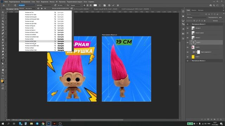The width and height of the screenshot is (225, 126).
Task: Commit the current text edits
Action: pyautogui.click(x=113, y=5)
